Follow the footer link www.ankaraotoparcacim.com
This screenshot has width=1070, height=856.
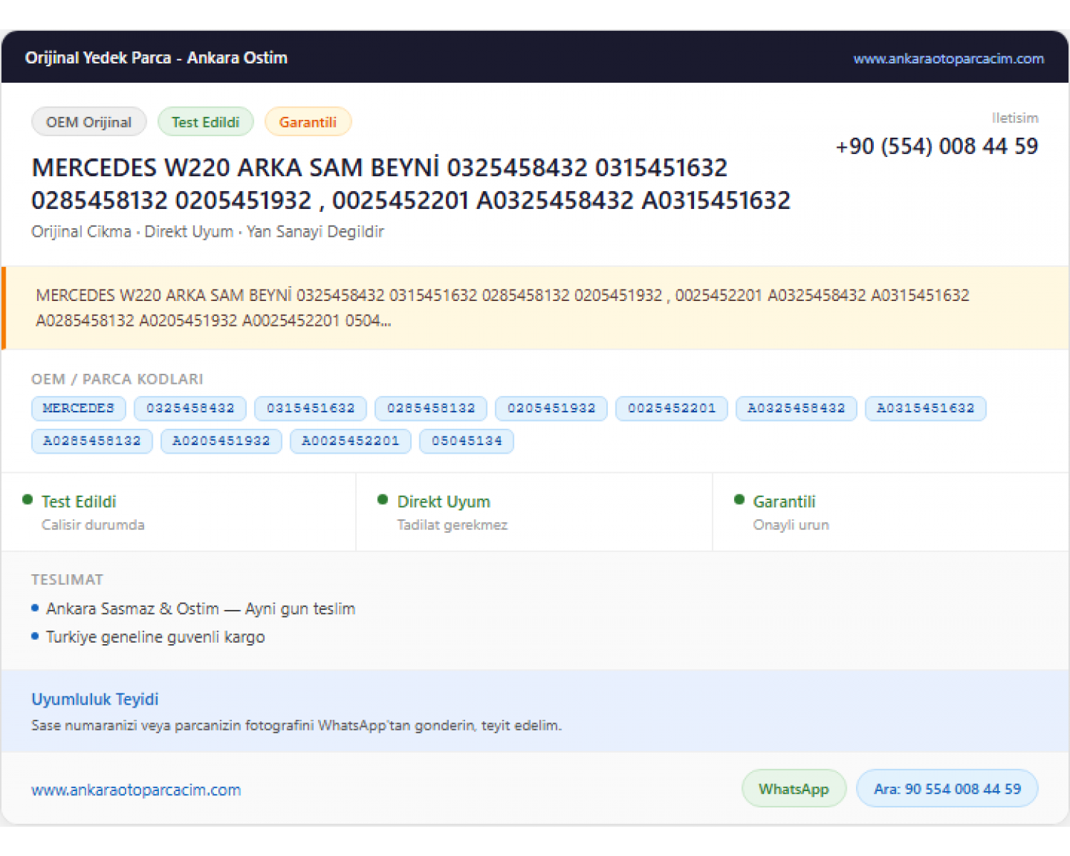[136, 790]
